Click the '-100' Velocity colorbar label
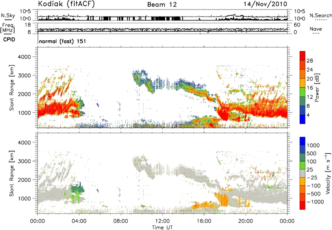Viewport: 332px width, 230px height. (x=314, y=186)
